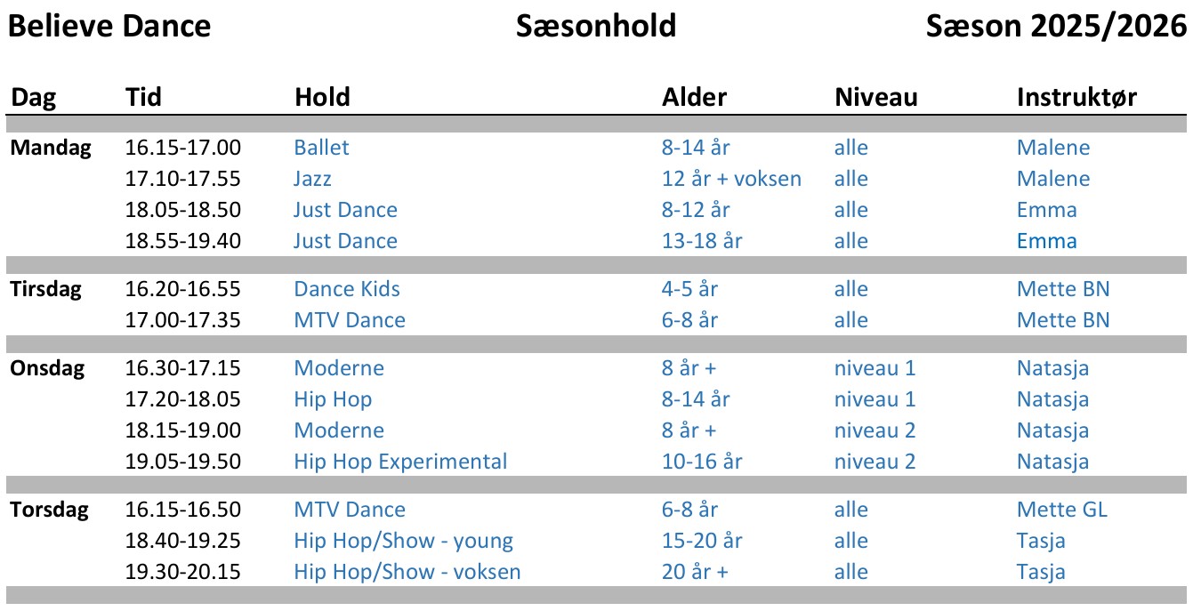Open Just Dance for 8-12 år
Image resolution: width=1193 pixels, height=611 pixels.
coord(345,209)
